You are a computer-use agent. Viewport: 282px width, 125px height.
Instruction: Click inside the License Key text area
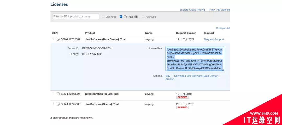[x=195, y=59]
